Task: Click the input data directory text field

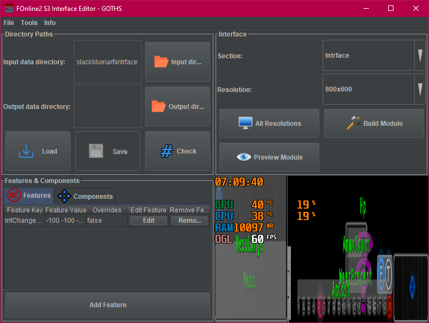Action: click(x=108, y=62)
